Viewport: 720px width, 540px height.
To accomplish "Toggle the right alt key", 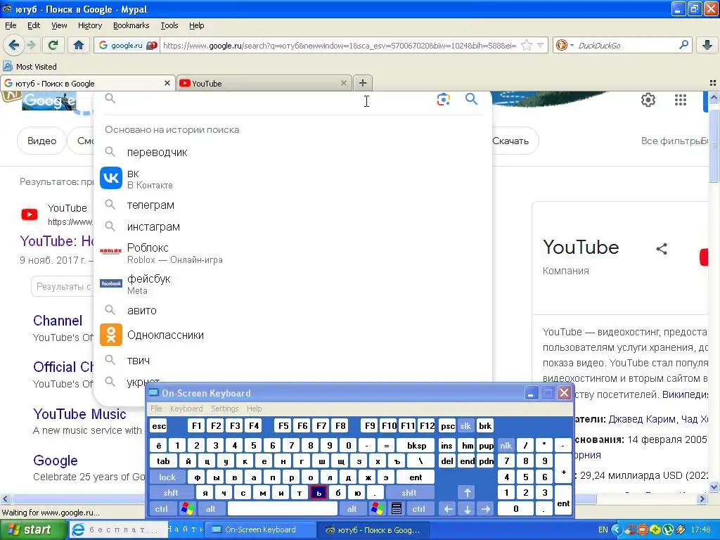I will [352, 509].
